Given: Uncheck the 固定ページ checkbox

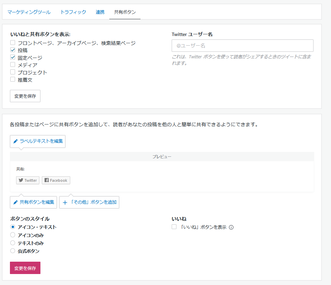Looking at the screenshot, I should tap(13, 58).
